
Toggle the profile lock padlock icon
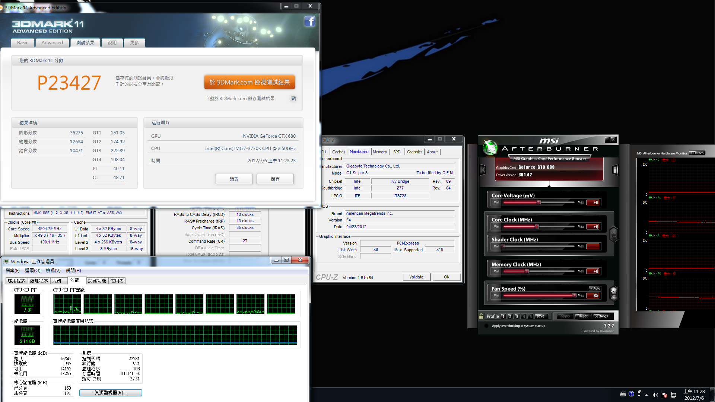tap(482, 316)
